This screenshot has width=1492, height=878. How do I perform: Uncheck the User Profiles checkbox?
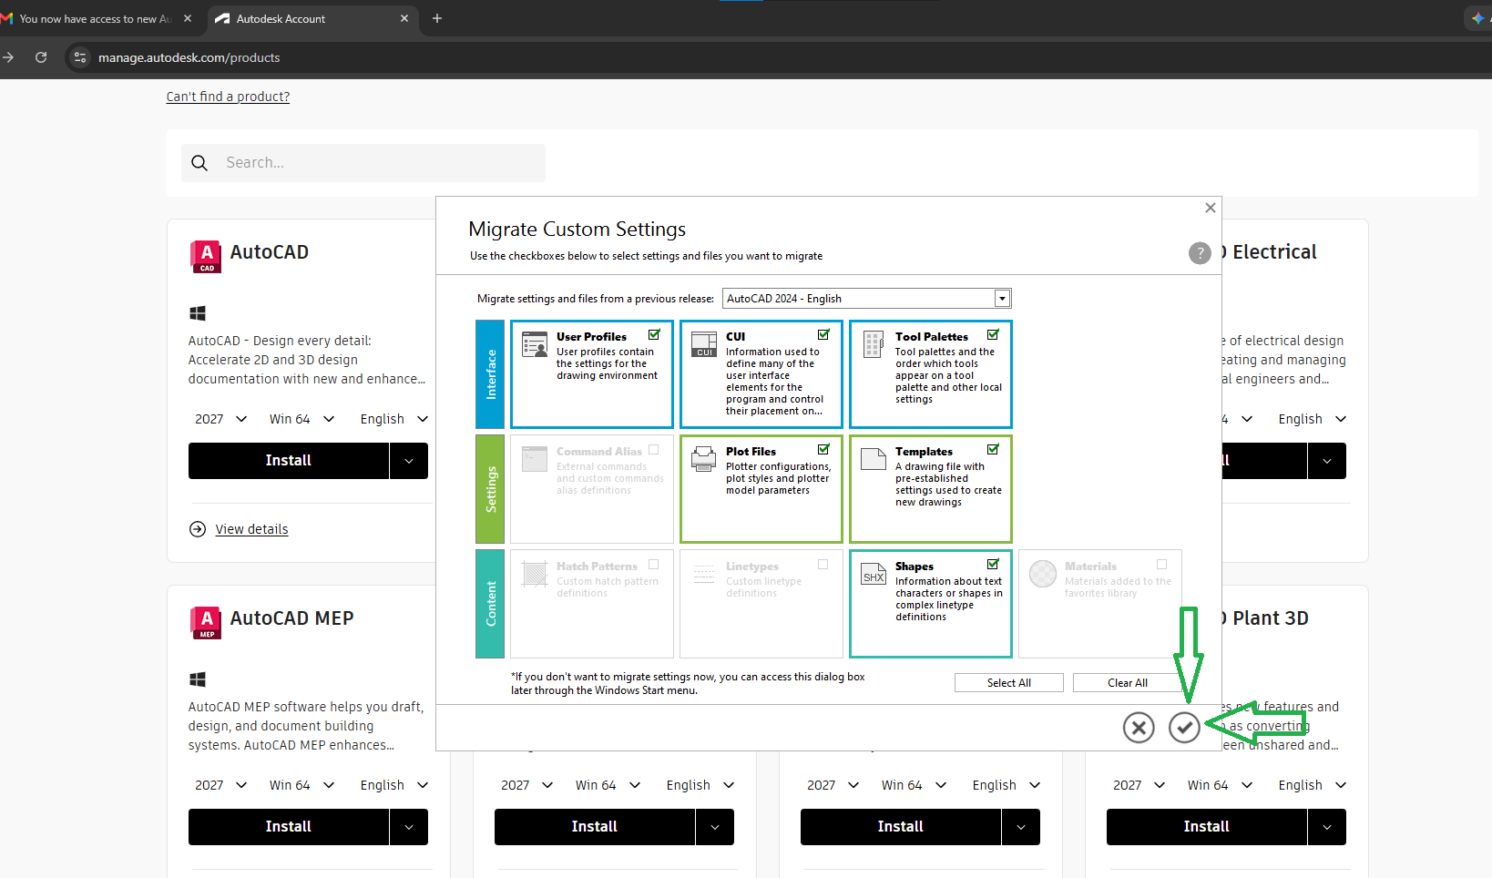pos(654,335)
